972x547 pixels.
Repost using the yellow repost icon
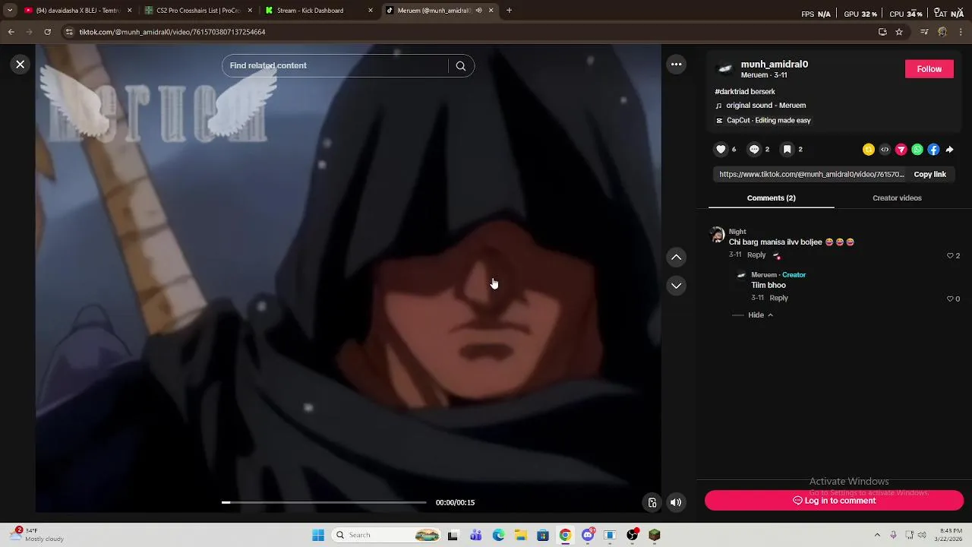click(x=869, y=150)
